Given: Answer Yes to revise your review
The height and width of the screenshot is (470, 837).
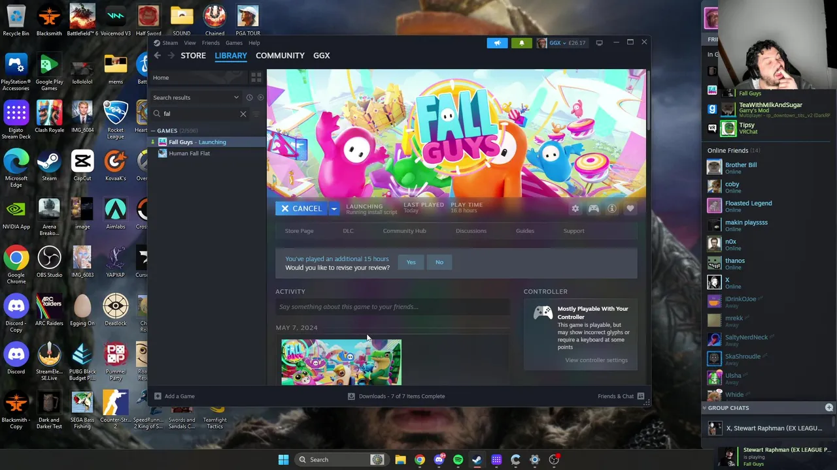Looking at the screenshot, I should click(411, 262).
